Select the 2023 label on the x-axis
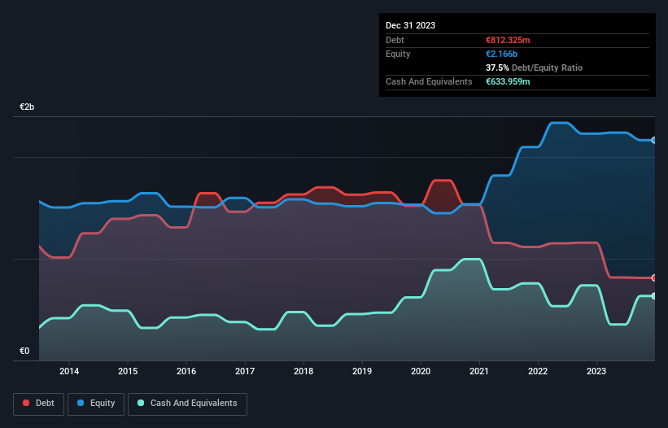The width and height of the screenshot is (668, 428). (x=596, y=371)
